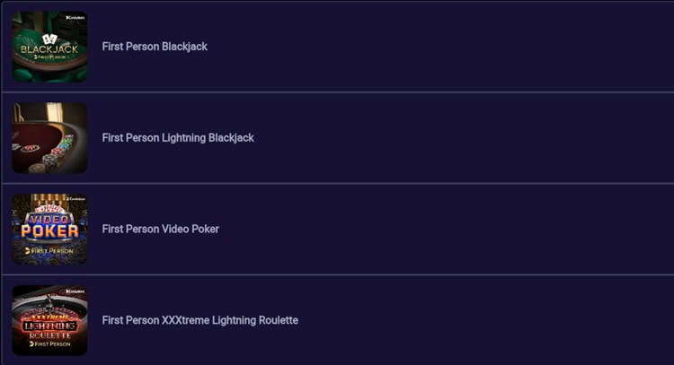The width and height of the screenshot is (674, 365).
Task: Click the Evolution logo on Blackjack thumbnail
Action: coord(75,17)
